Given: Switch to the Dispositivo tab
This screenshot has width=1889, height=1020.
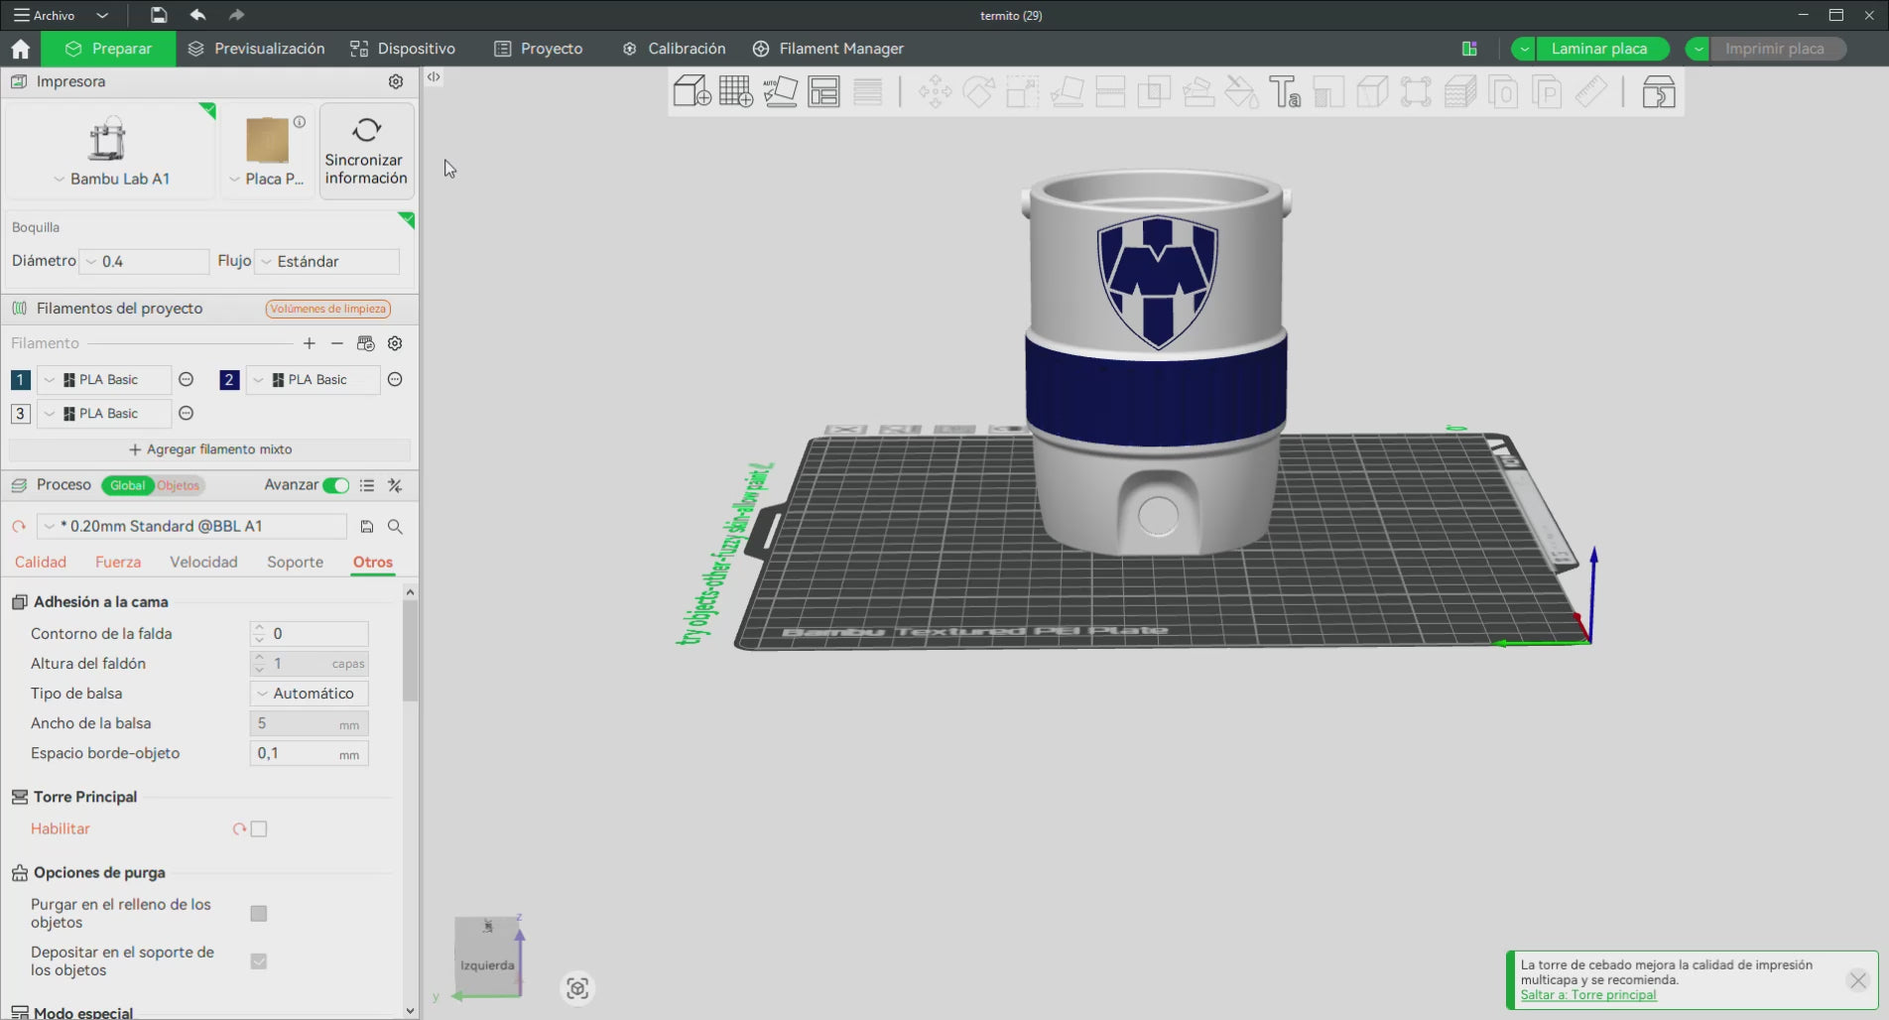Looking at the screenshot, I should pyautogui.click(x=403, y=49).
